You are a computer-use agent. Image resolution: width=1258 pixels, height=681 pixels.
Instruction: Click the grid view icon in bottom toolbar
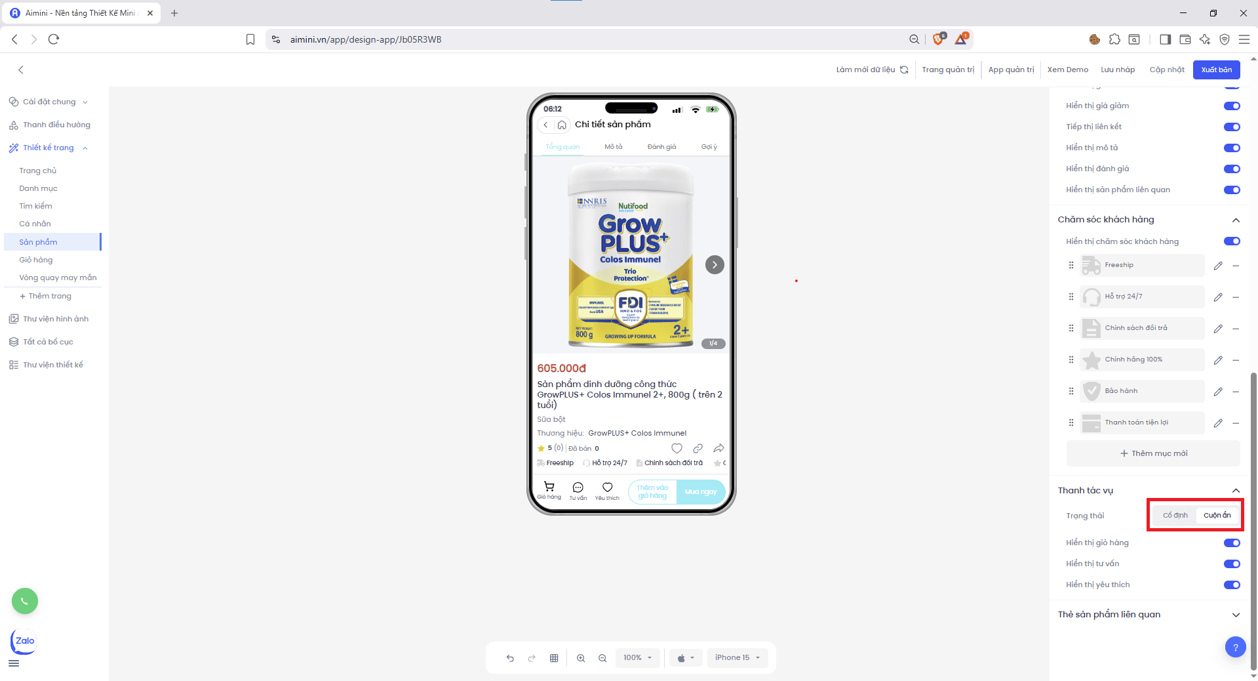point(554,658)
